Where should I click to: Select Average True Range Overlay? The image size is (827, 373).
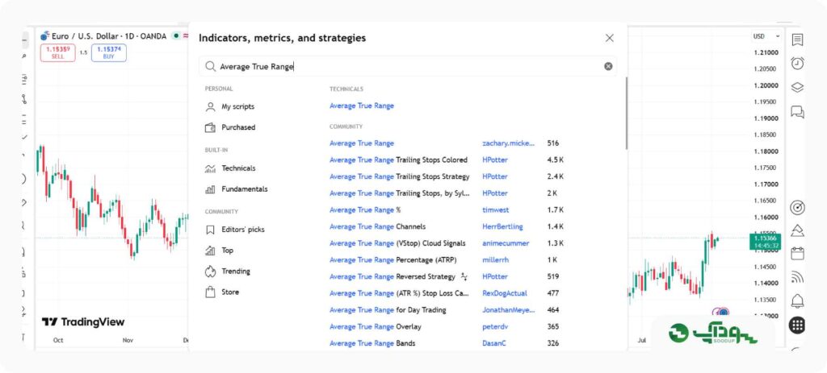[376, 327]
